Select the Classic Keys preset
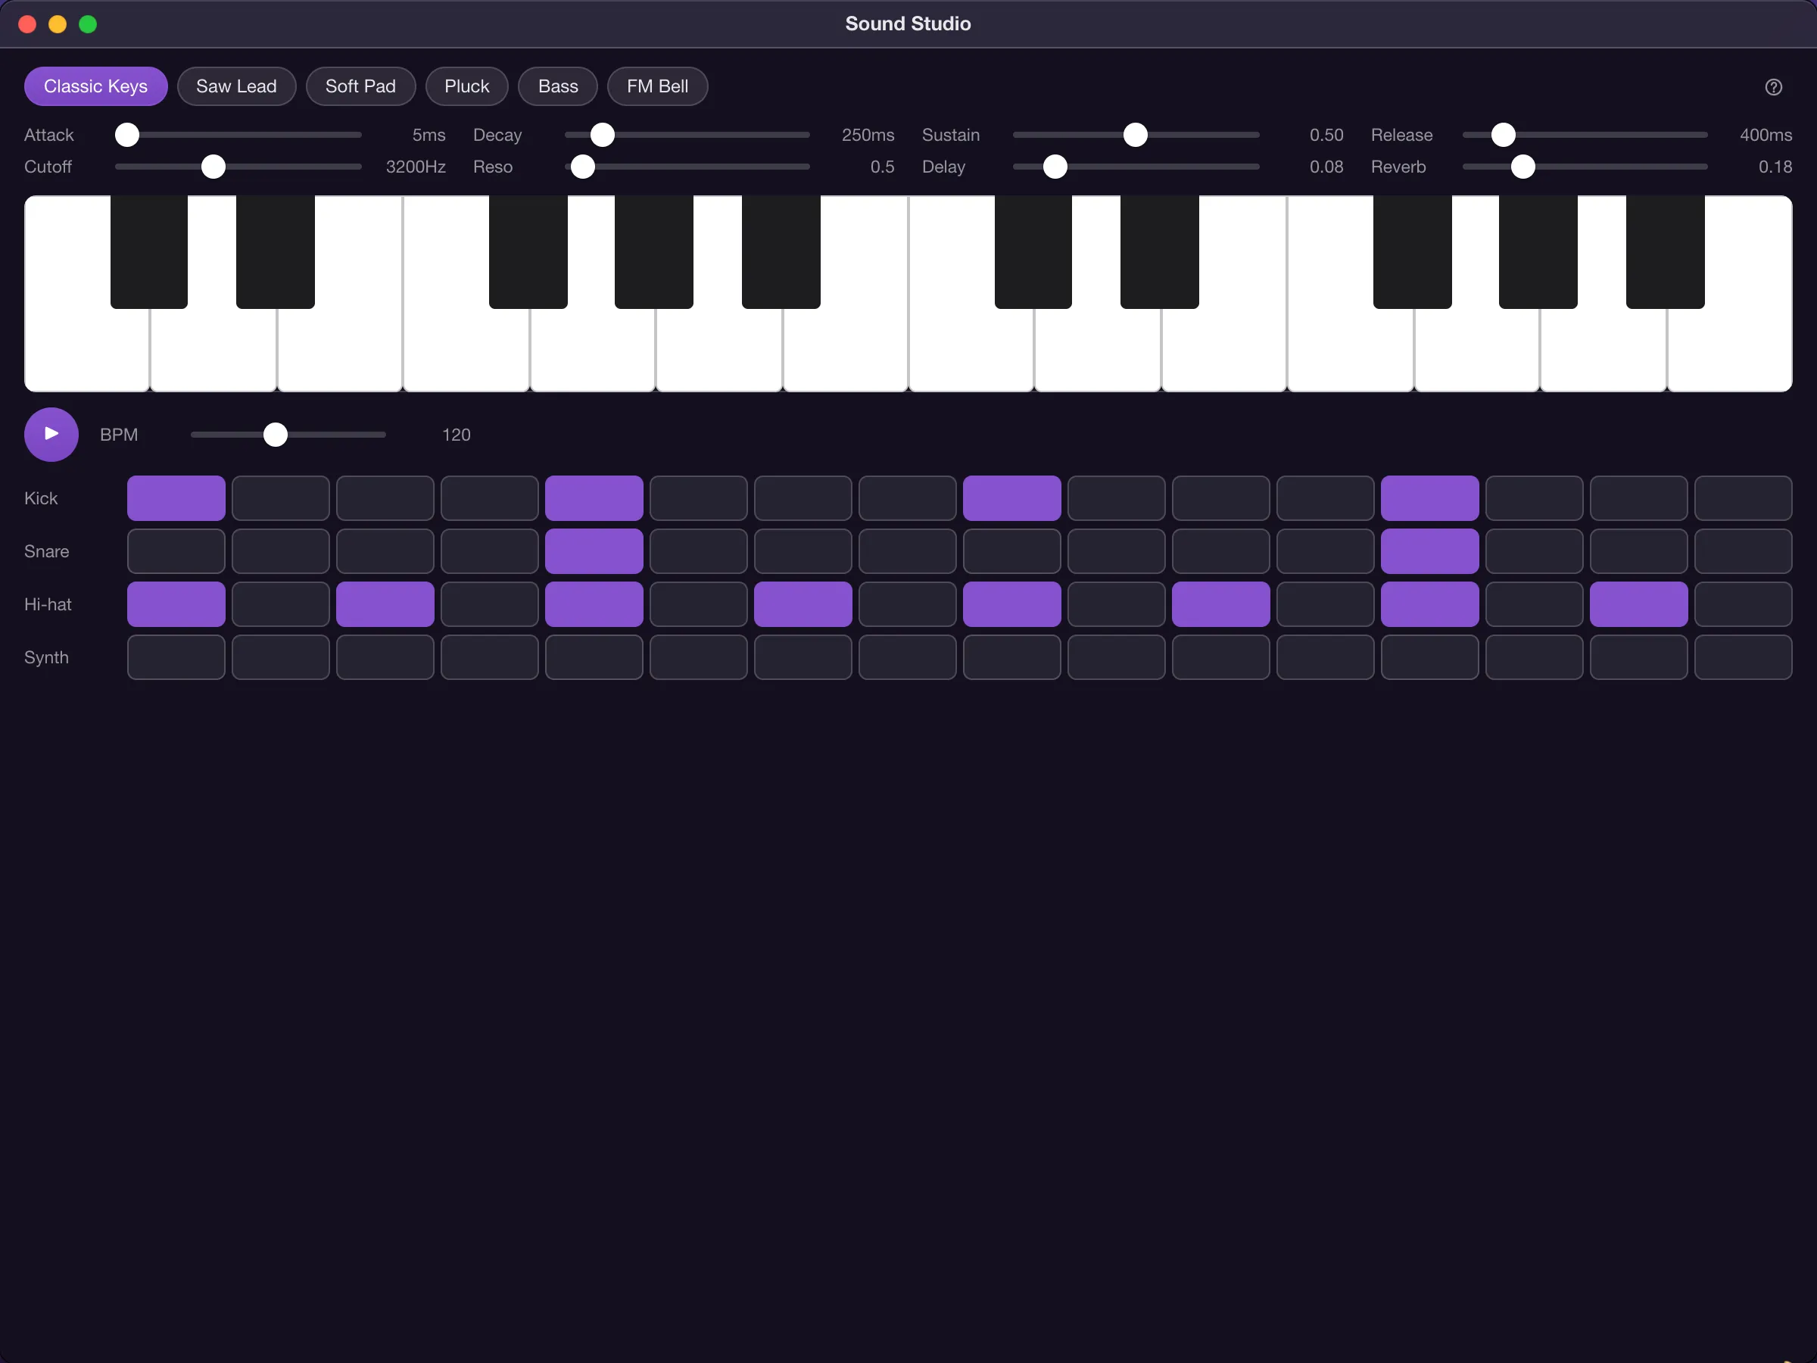 [95, 86]
